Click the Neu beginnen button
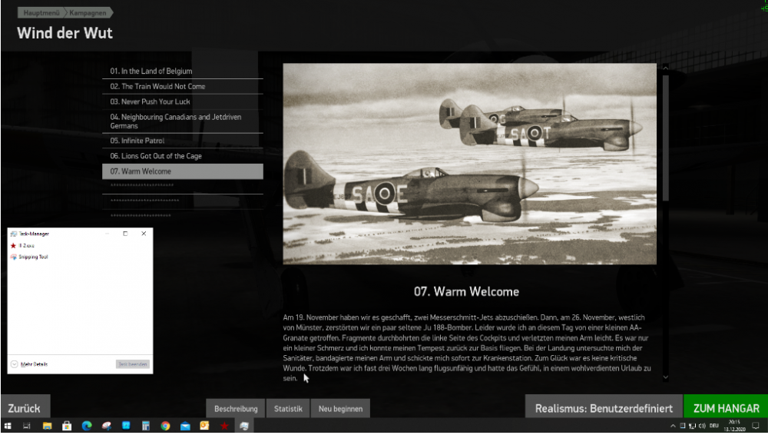 point(340,409)
